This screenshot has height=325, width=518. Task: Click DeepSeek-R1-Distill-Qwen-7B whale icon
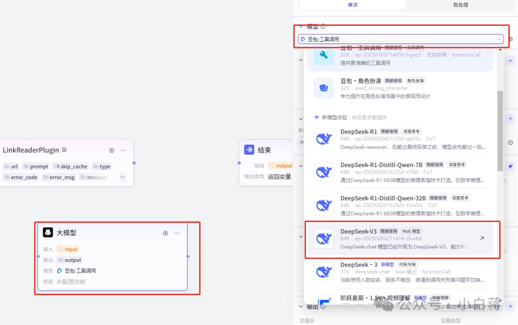324,172
